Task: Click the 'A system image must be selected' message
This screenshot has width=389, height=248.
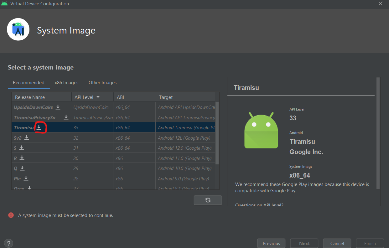Action: [66, 215]
